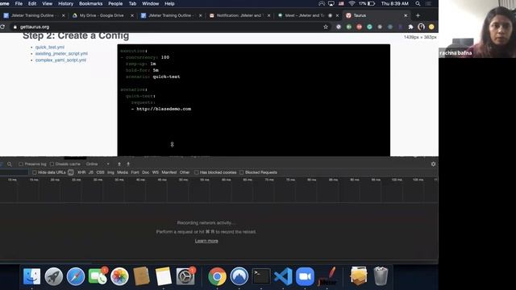
Task: Open Zoom from the Dock
Action: tap(305, 276)
